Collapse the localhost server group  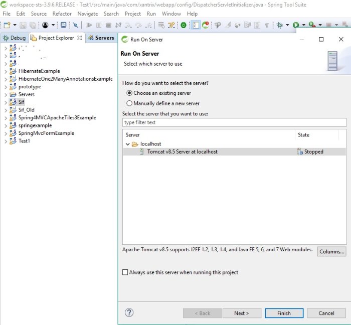pyautogui.click(x=128, y=144)
